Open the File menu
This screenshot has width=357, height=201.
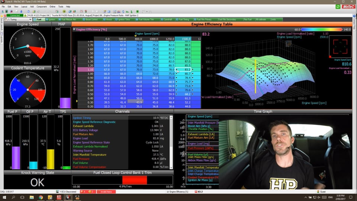click(x=3, y=7)
